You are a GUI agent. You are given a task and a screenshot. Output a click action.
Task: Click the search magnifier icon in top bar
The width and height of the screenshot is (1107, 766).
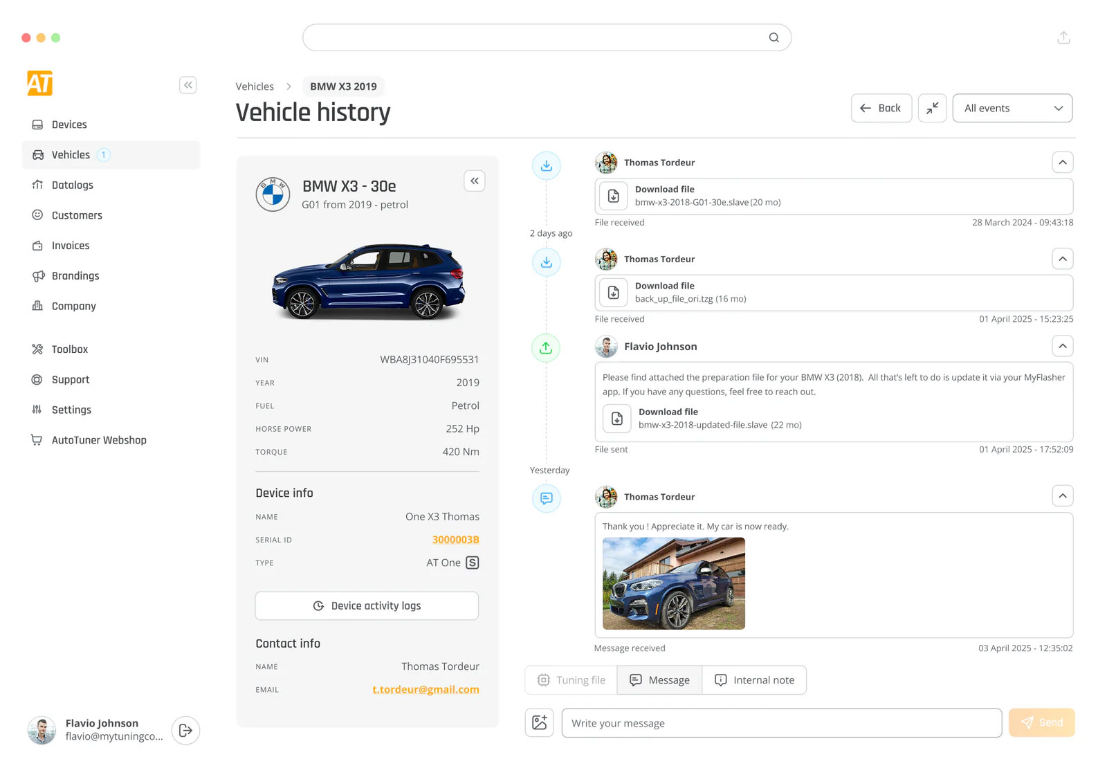click(x=774, y=37)
